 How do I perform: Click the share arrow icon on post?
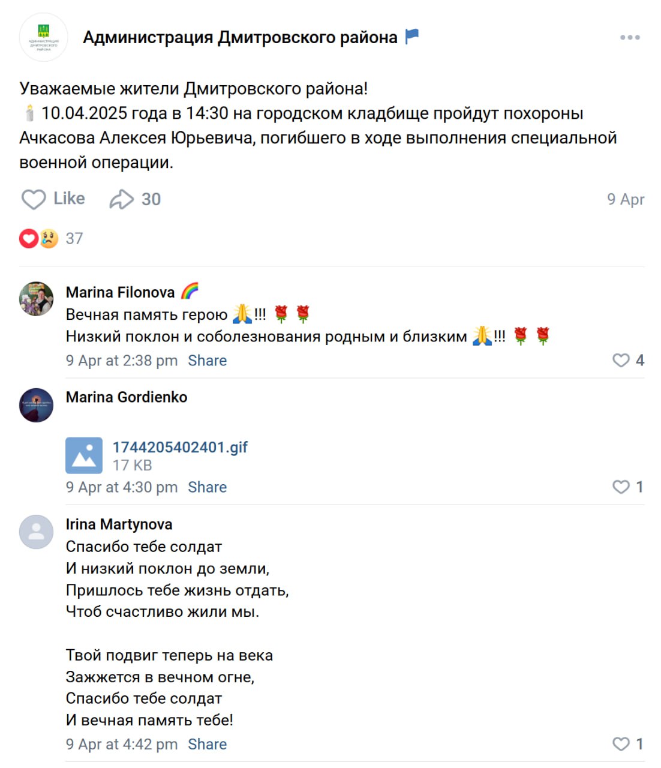tap(121, 199)
